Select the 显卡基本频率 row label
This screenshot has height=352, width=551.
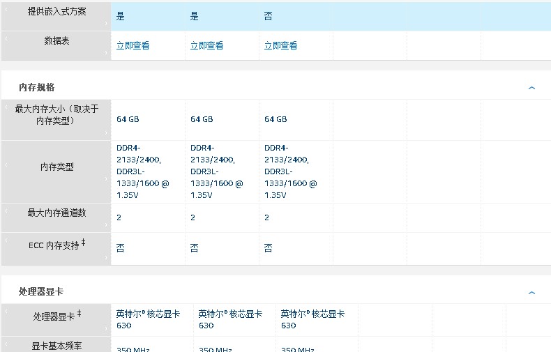click(56, 346)
